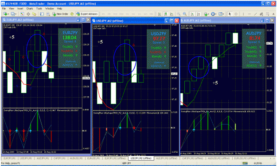Switch to the AUDJPY,M1 chart tab
The image size is (277, 166).
[x=43, y=158]
